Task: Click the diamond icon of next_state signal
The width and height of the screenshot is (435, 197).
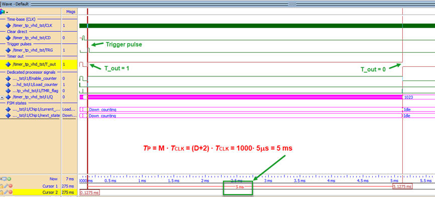Action: [x=8, y=116]
